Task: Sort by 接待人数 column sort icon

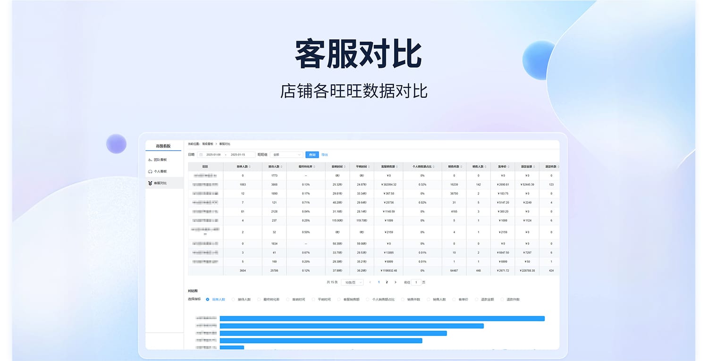Action: pos(281,167)
